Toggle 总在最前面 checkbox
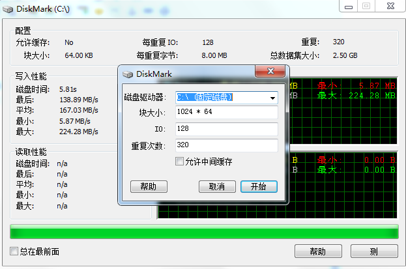Screen dimensions: 406x269 point(14,251)
